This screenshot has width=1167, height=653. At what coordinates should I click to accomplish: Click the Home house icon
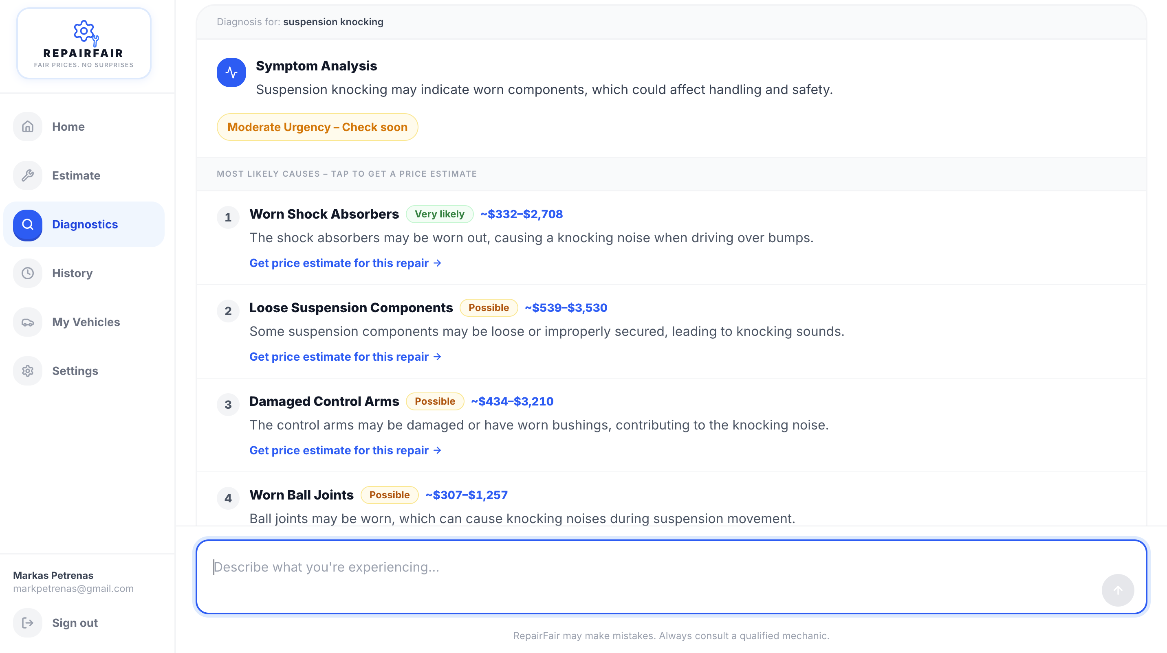pyautogui.click(x=28, y=127)
